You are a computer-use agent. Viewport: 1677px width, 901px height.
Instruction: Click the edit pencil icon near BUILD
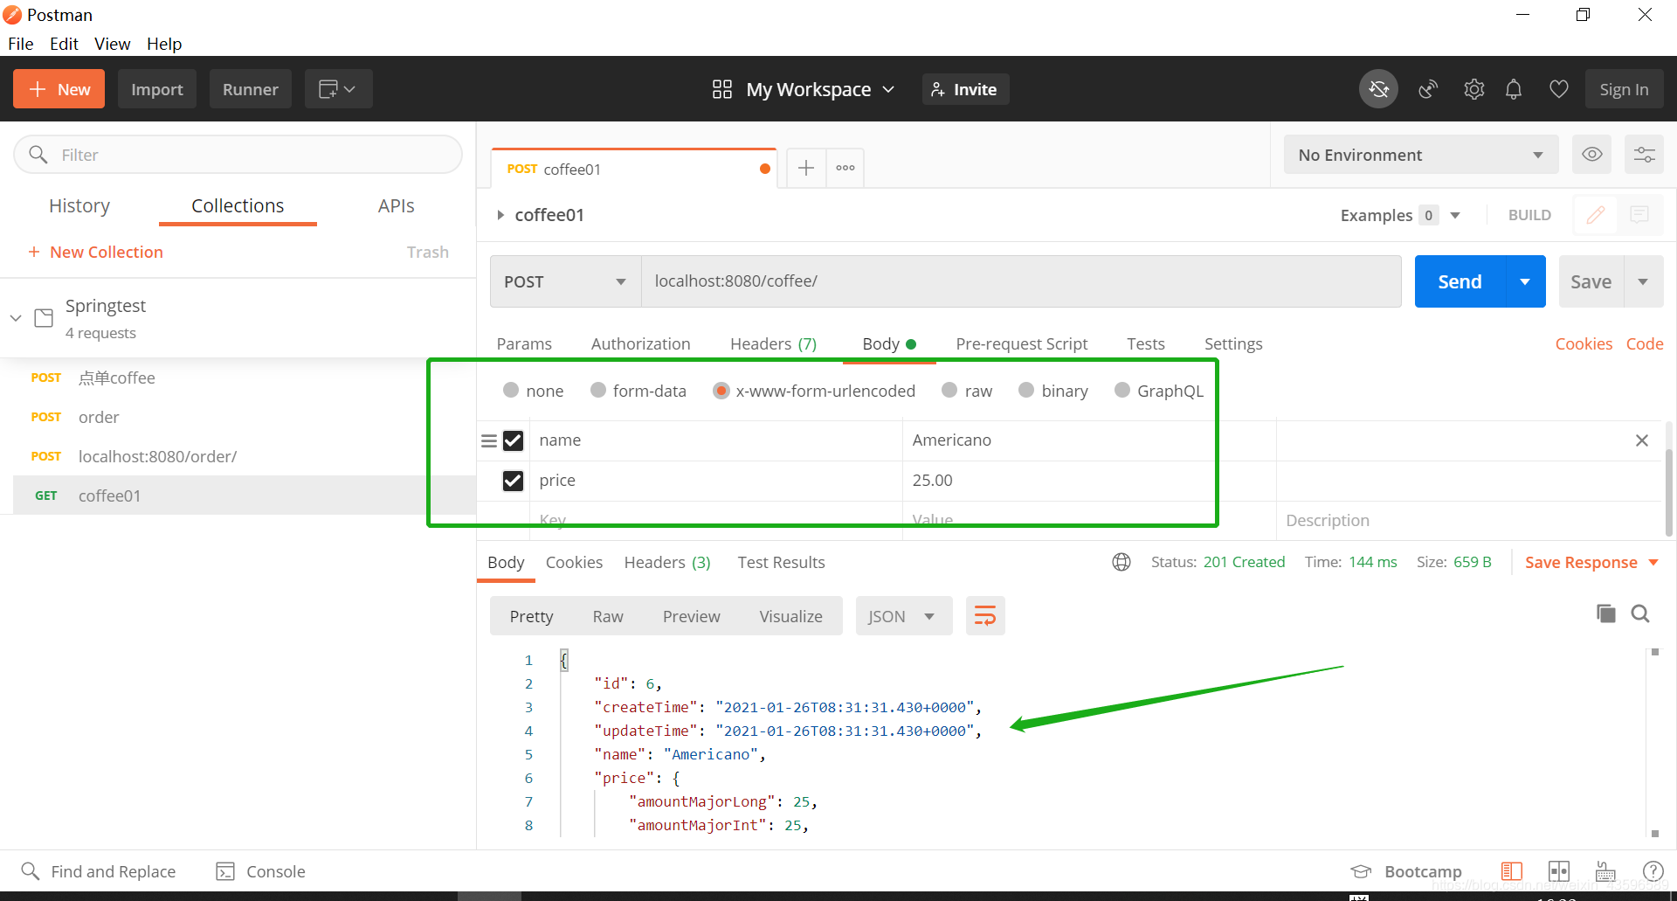1596,215
